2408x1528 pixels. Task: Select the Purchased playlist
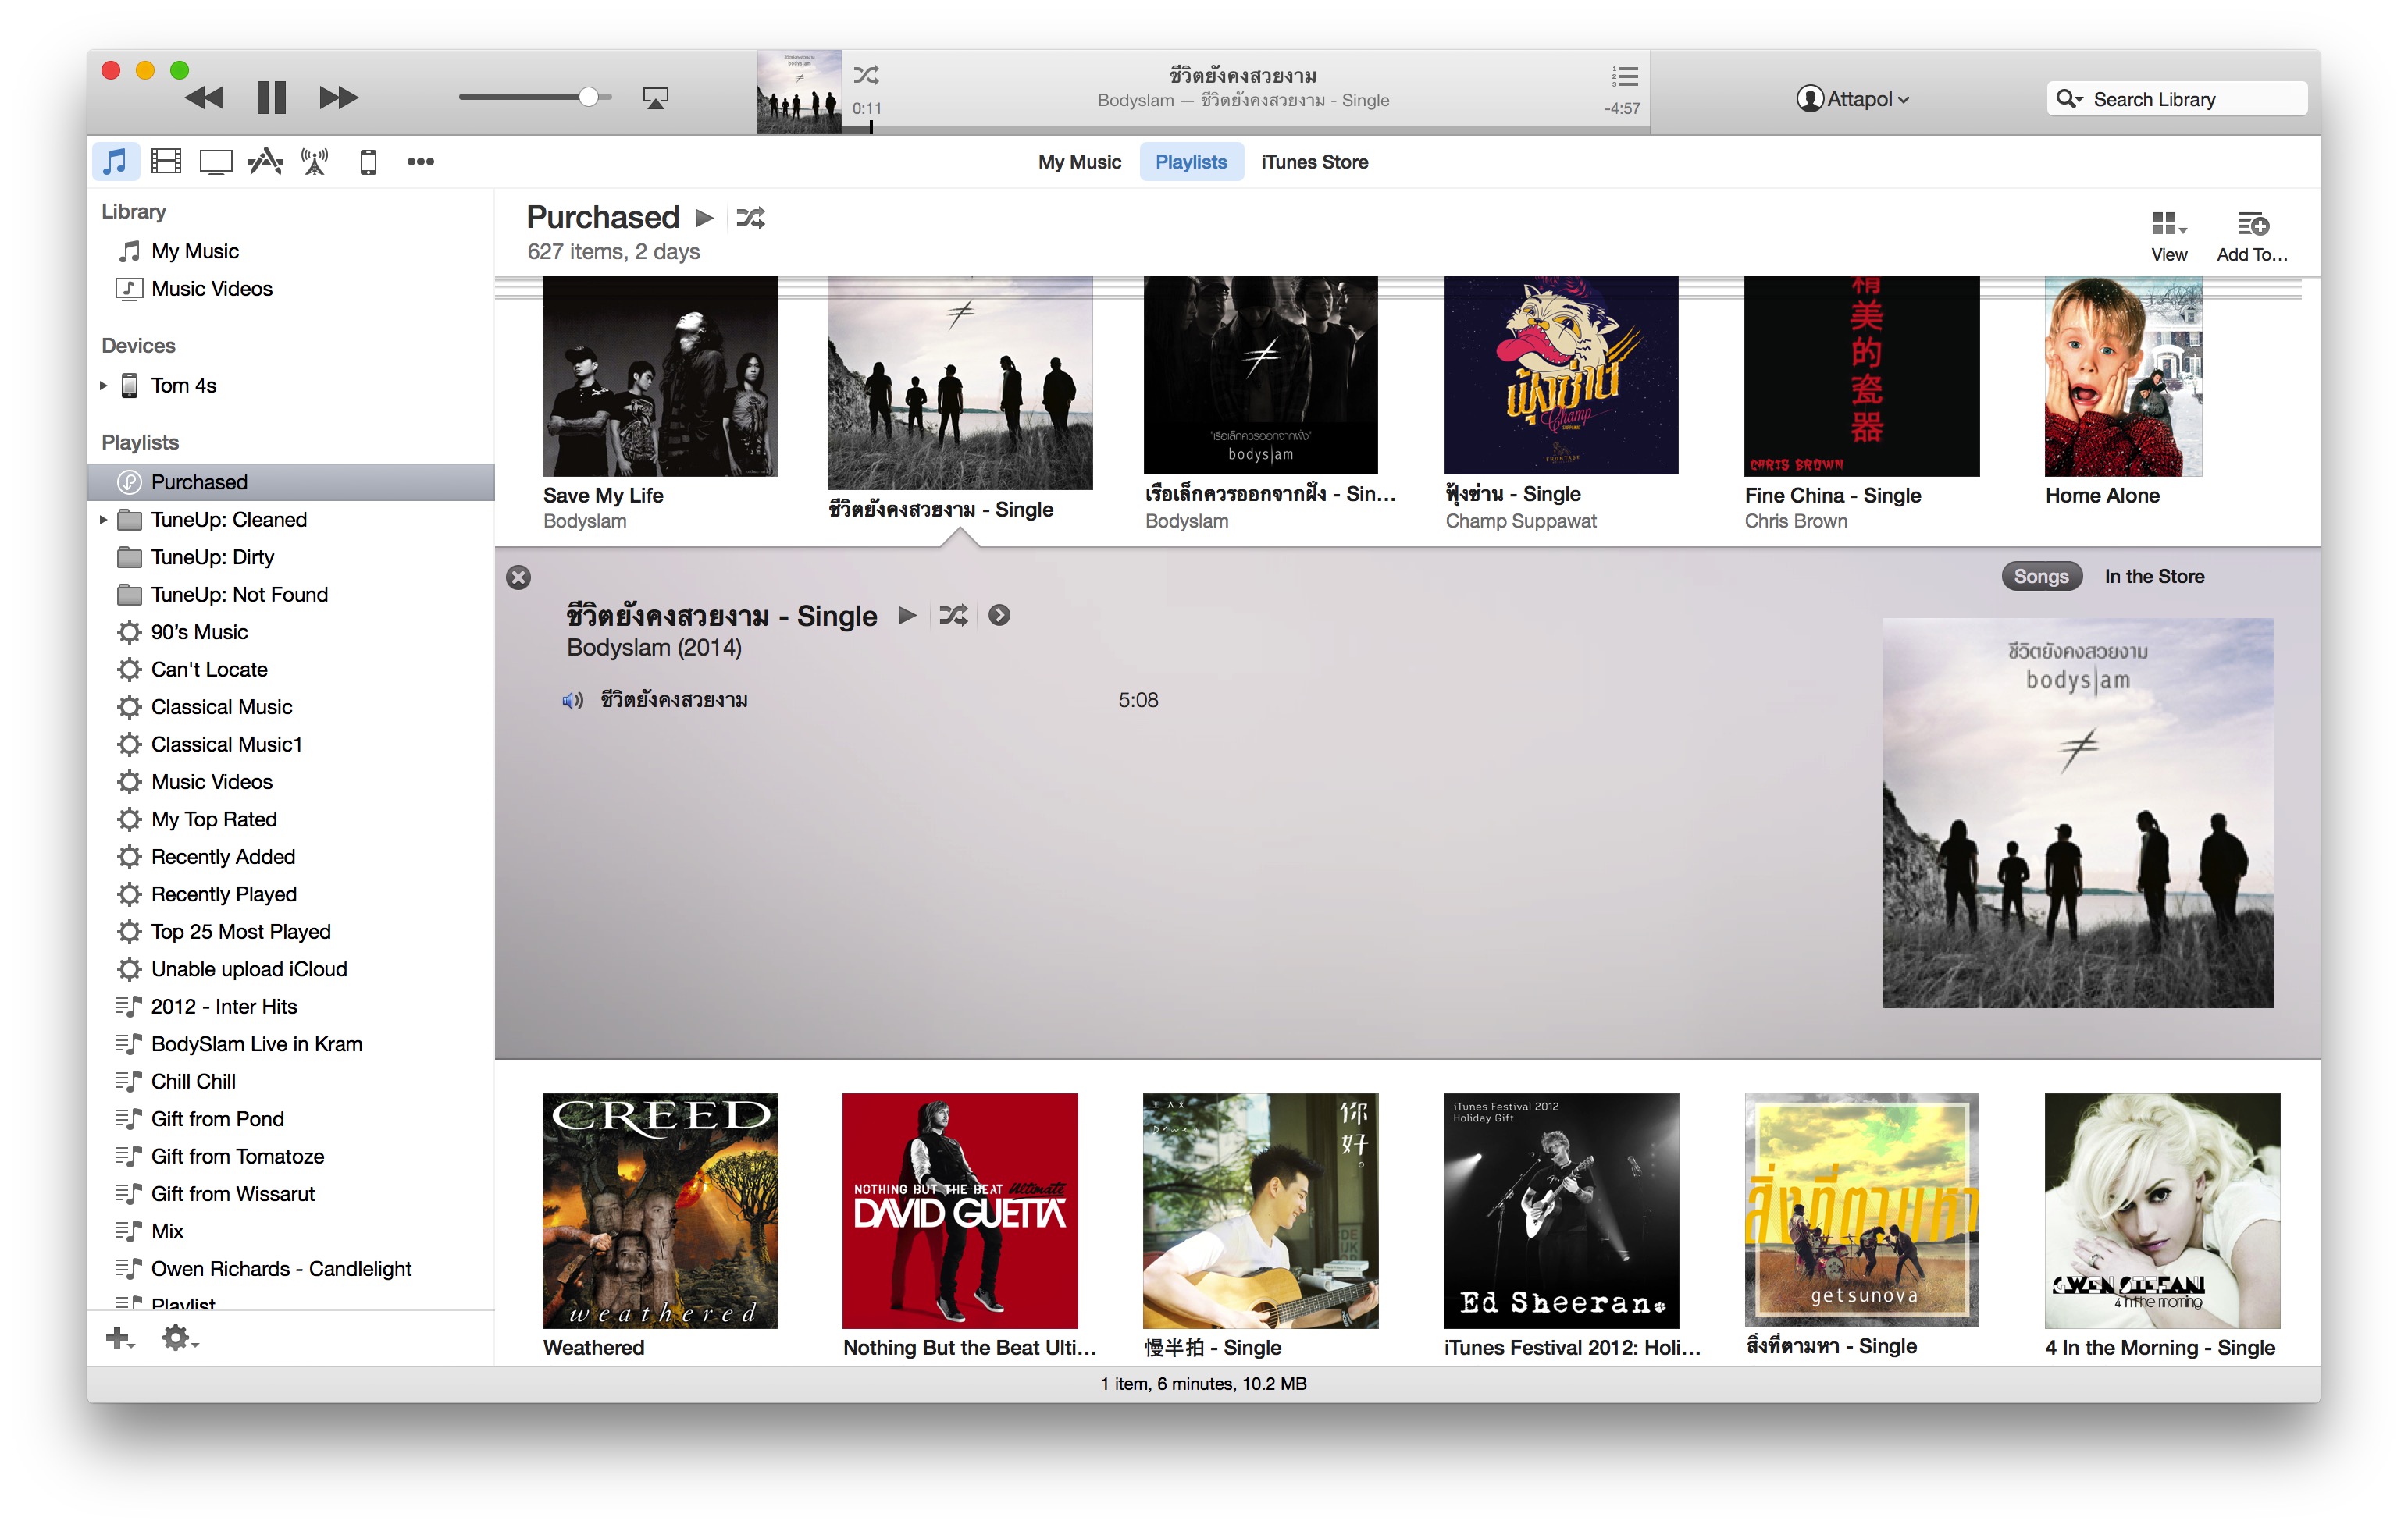coord(291,481)
